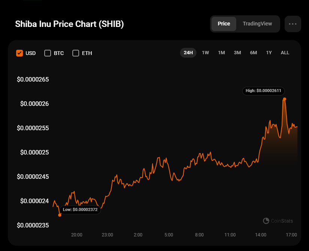Screen dimensions: 309x251
Task: Select the 24H time range
Action: [x=188, y=53]
